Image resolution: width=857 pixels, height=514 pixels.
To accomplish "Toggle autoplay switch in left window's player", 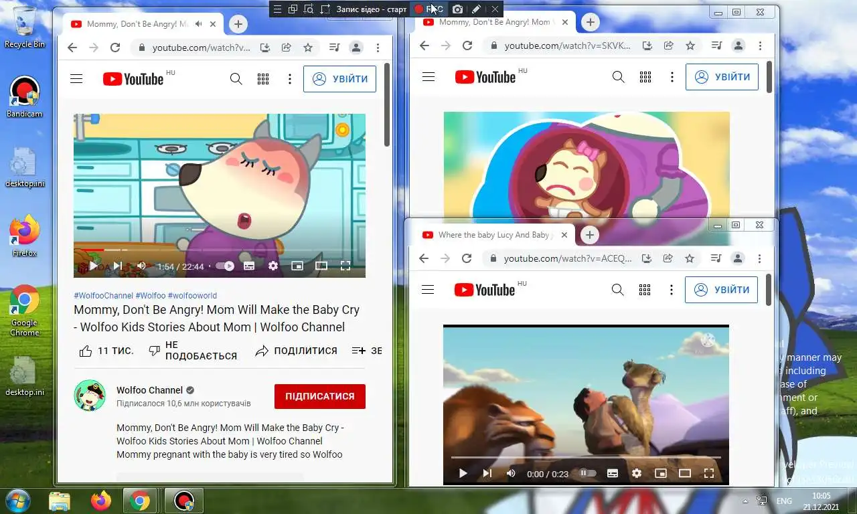I will pyautogui.click(x=225, y=266).
